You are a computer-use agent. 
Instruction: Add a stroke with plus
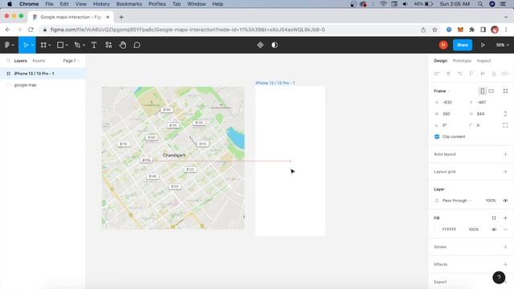point(505,246)
